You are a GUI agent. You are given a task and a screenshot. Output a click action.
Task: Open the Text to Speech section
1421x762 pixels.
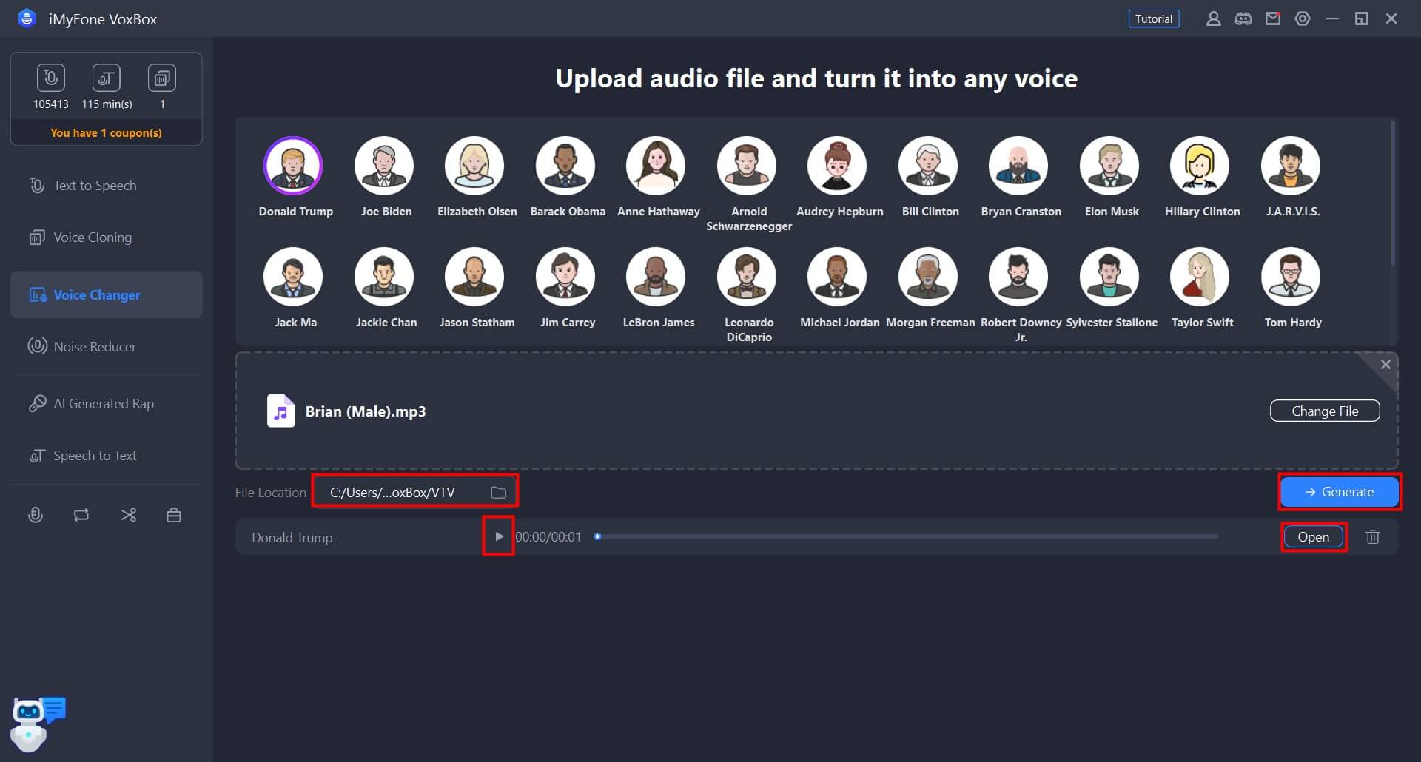coord(107,186)
